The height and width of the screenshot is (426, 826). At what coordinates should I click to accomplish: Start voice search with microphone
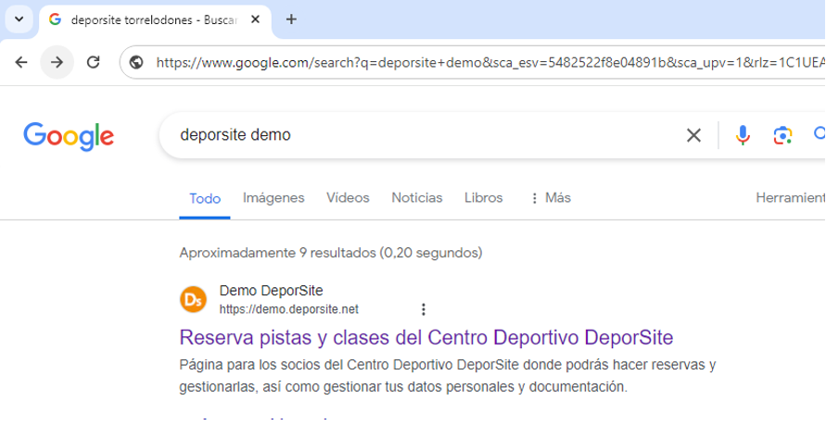click(743, 135)
